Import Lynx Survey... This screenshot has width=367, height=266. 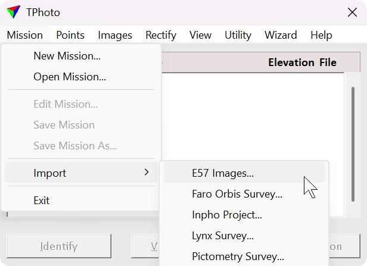click(244, 236)
